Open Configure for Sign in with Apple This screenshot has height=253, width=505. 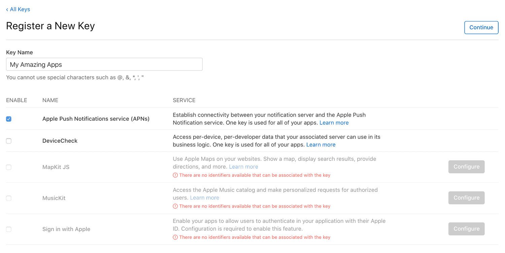pyautogui.click(x=466, y=229)
